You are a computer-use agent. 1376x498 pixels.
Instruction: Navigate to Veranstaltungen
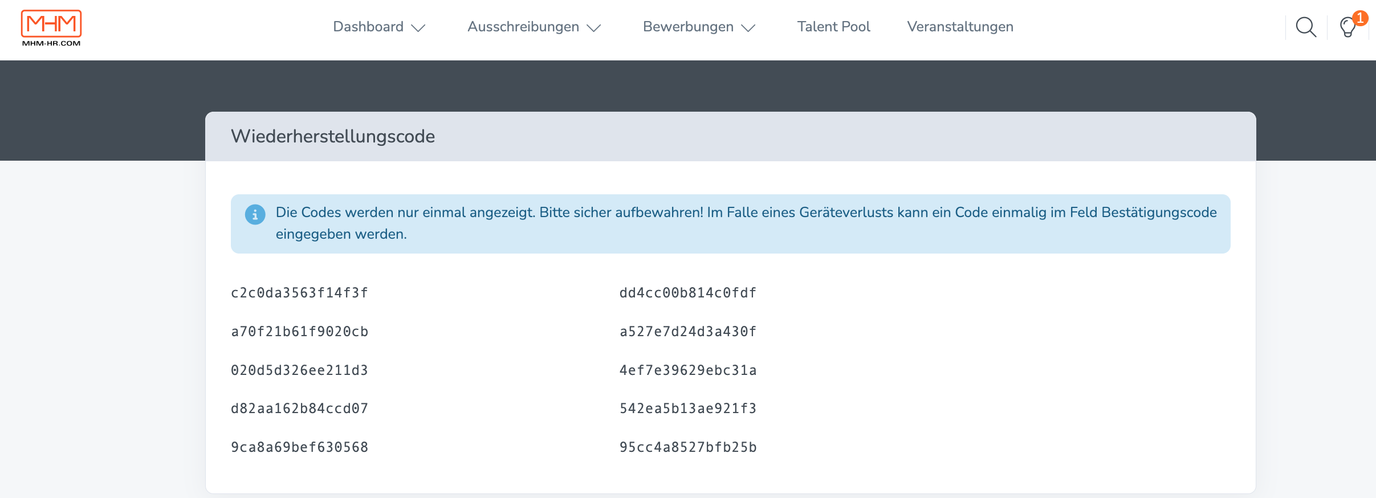(x=960, y=27)
